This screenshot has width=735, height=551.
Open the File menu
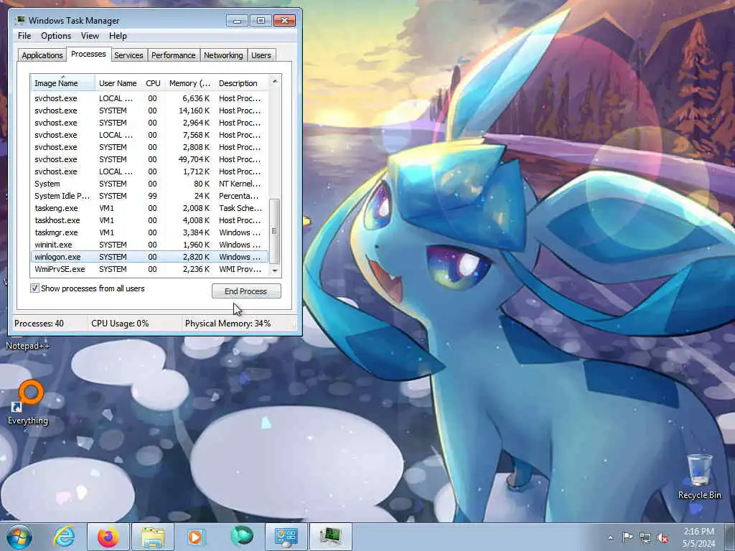click(x=24, y=36)
